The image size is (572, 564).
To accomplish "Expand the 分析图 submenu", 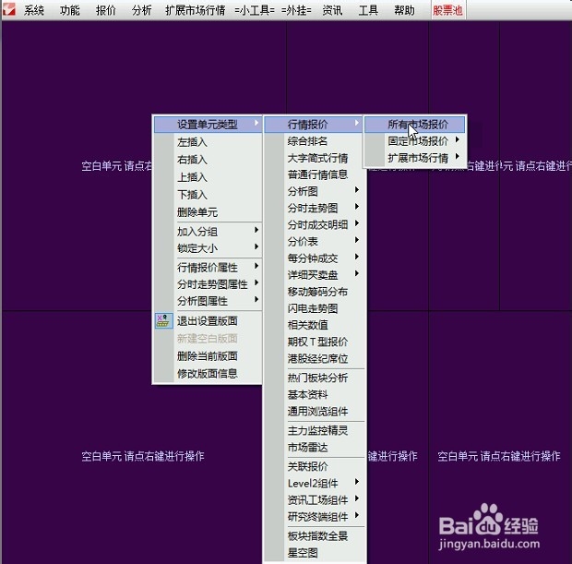I will tap(315, 191).
